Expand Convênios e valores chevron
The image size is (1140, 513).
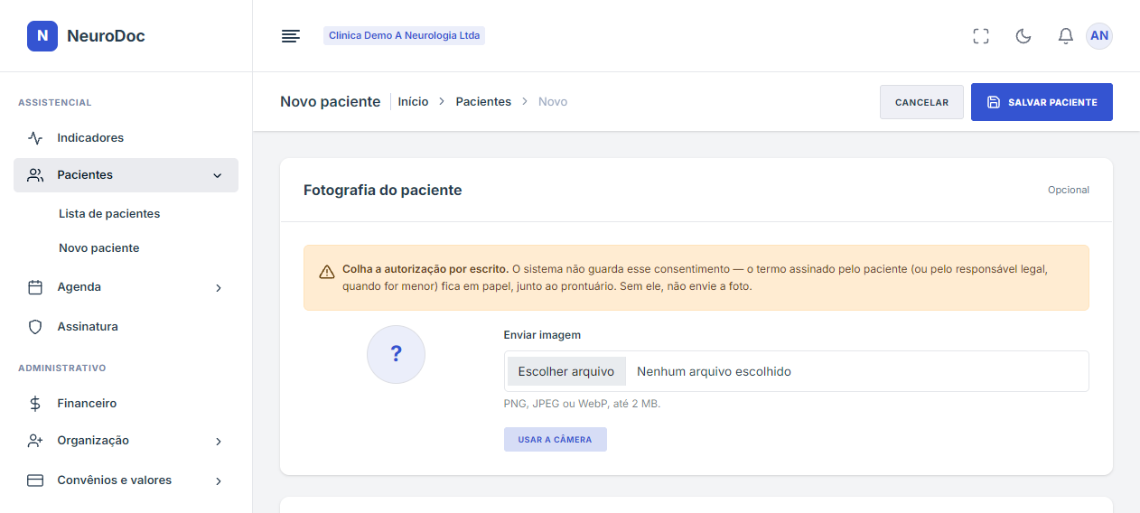pos(218,481)
